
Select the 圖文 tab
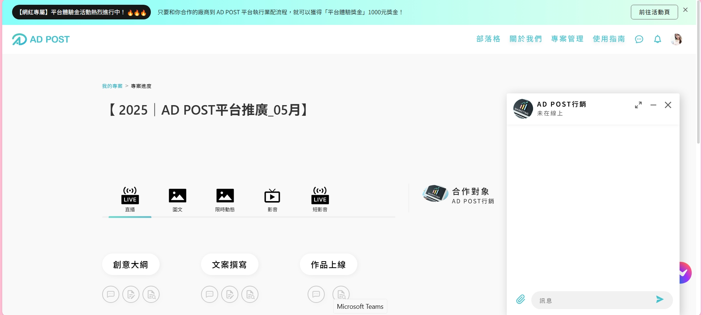(178, 200)
